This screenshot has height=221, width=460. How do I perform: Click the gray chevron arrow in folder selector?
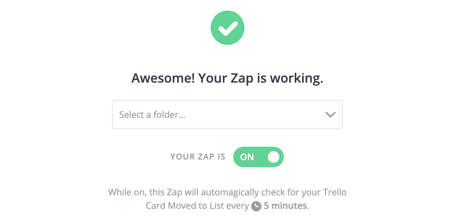(330, 115)
